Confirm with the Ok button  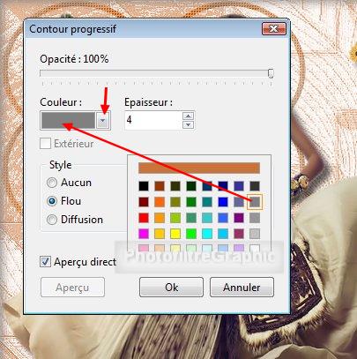pyautogui.click(x=171, y=288)
